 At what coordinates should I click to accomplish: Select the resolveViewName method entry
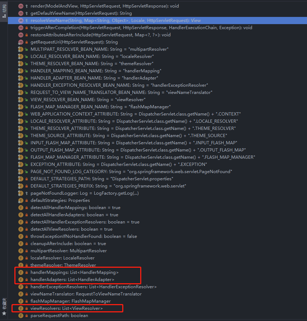point(115,21)
